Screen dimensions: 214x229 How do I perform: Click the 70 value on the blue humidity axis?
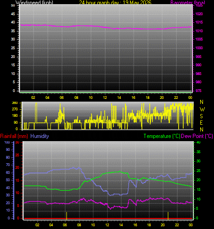tap(8, 165)
